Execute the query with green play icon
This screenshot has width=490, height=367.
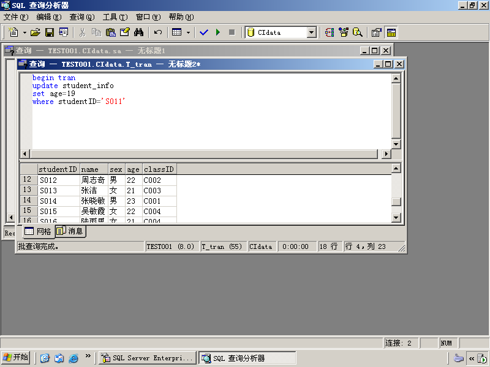click(218, 32)
